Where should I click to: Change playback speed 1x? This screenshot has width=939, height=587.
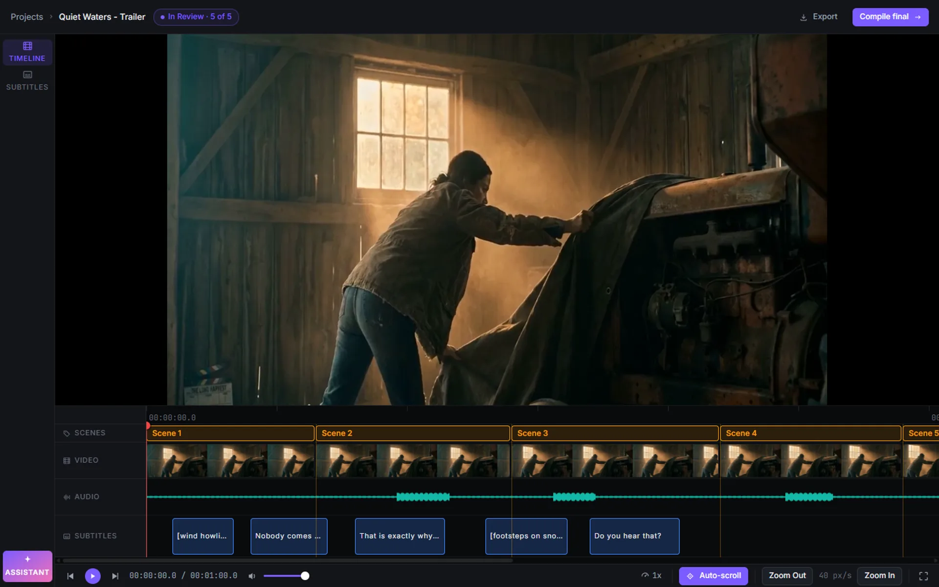tap(651, 576)
